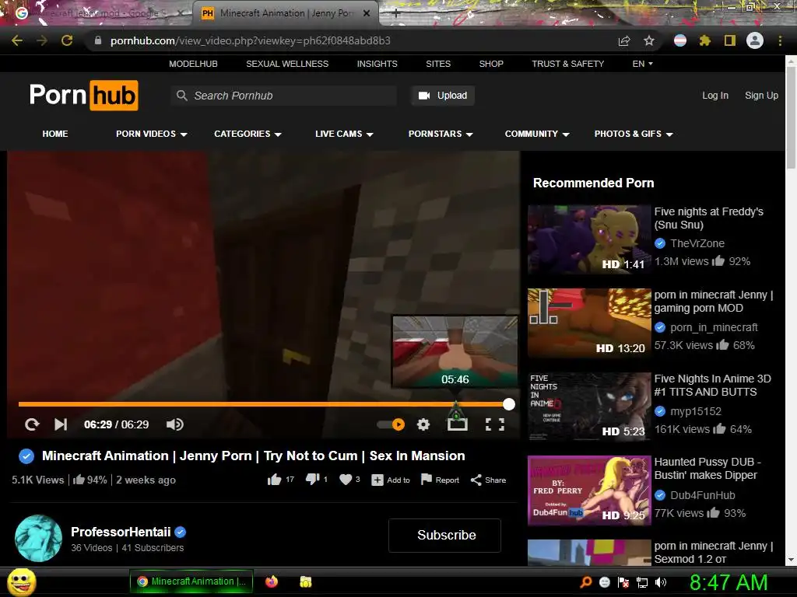Open the ProfessorHentaii channel name link
Screen dimensions: 797x597
121,532
